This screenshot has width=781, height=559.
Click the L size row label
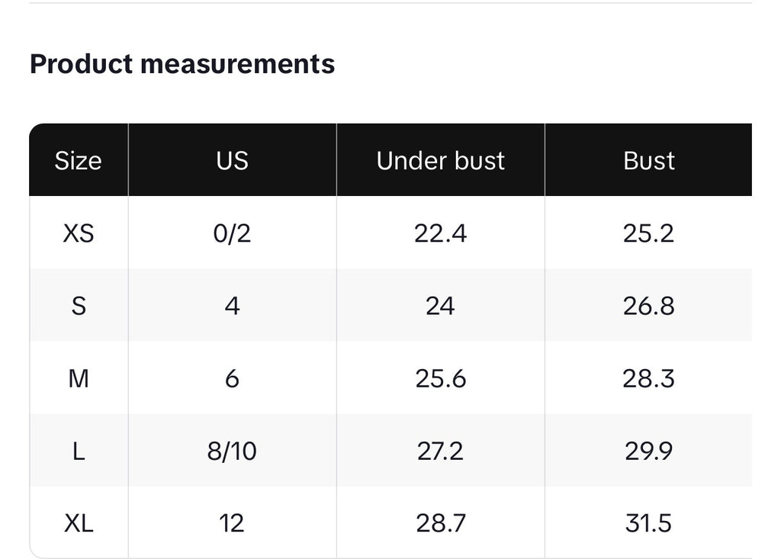[x=79, y=451]
